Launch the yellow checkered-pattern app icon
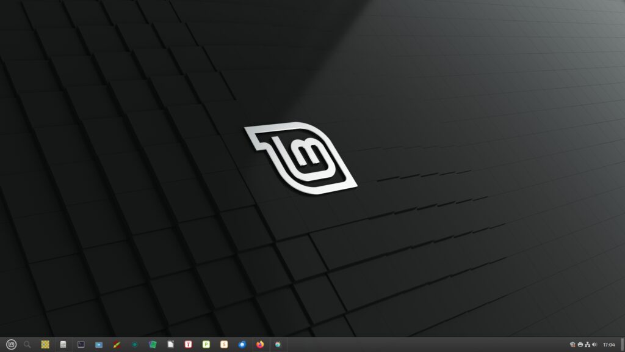Screen dimensions: 625x352 click(45, 345)
